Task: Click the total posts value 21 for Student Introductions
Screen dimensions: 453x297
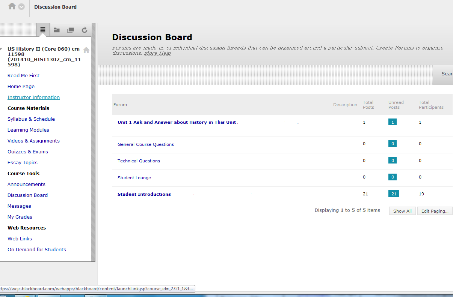Action: pyautogui.click(x=365, y=194)
